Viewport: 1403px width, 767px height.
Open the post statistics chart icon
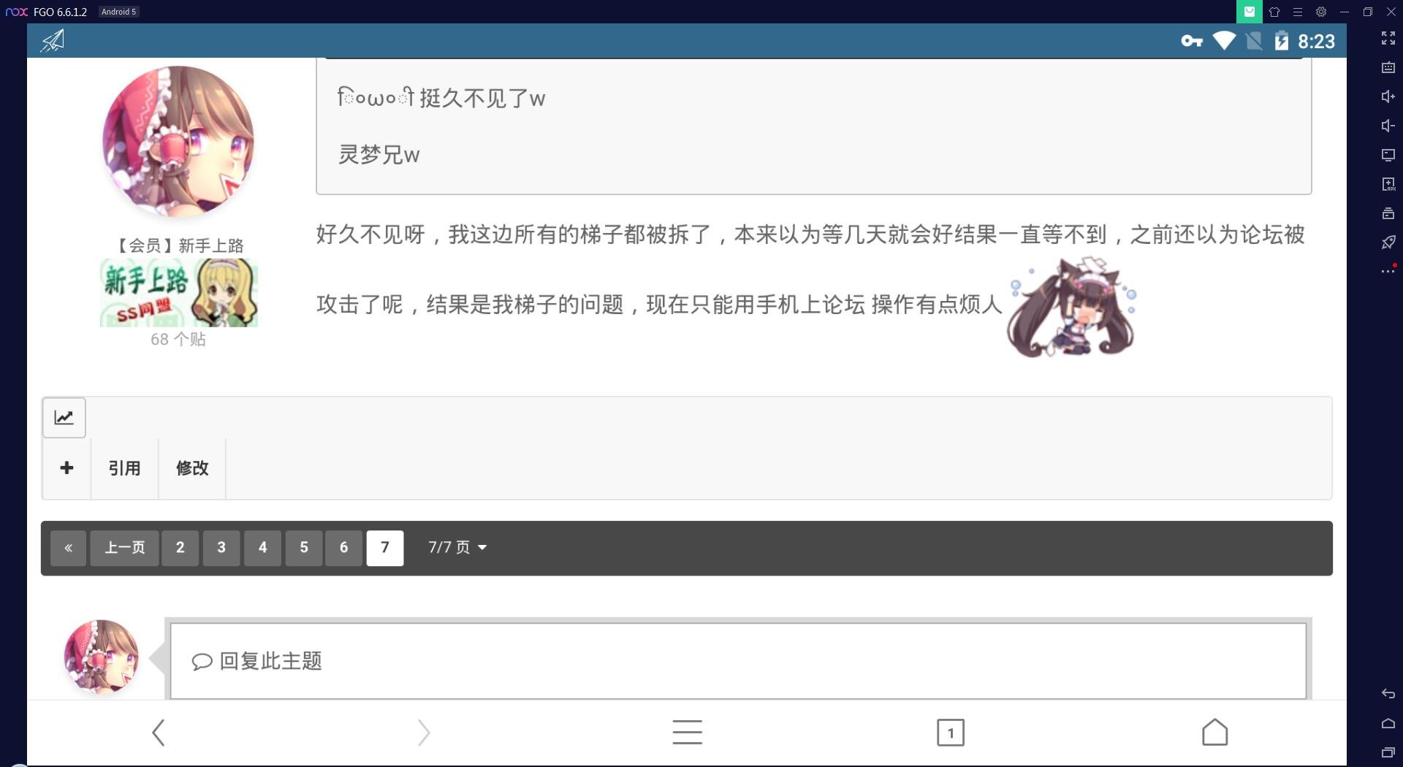(64, 418)
